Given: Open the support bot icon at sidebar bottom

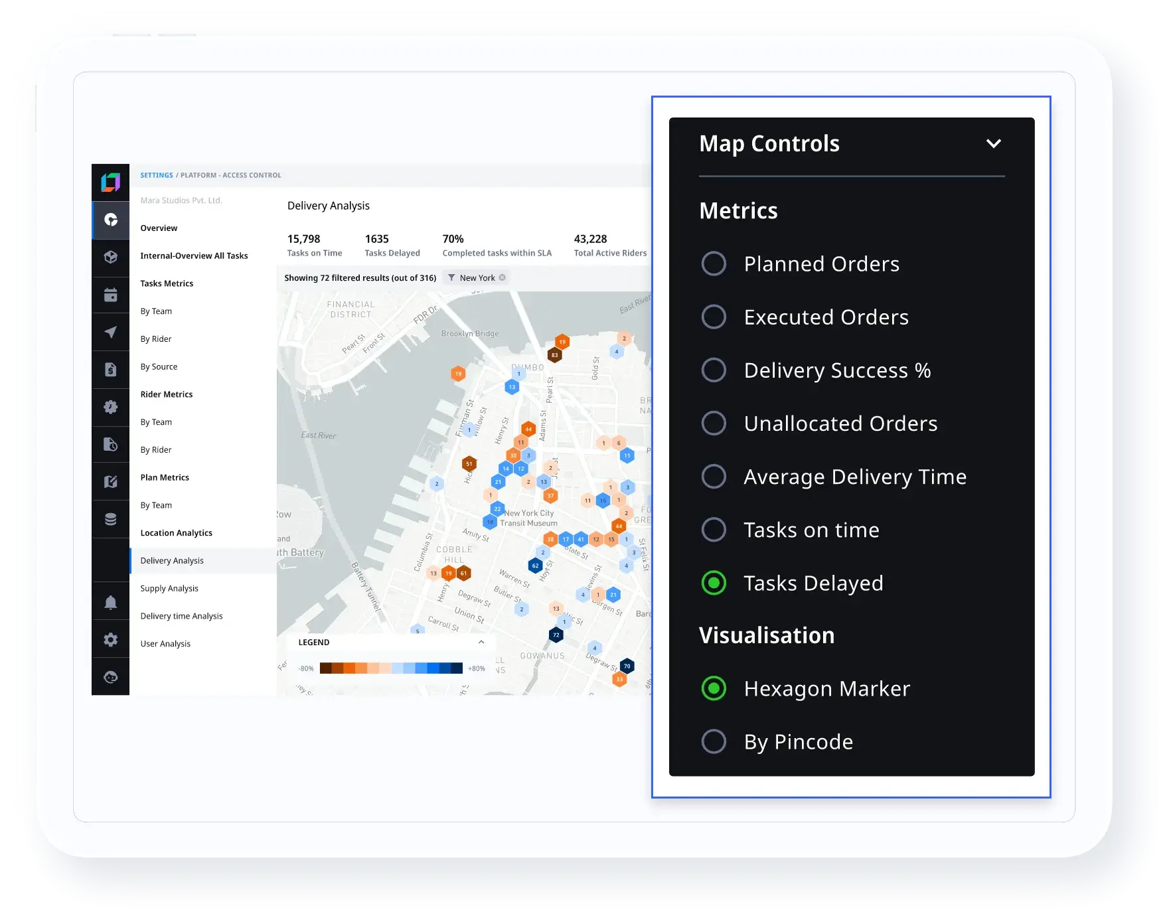Looking at the screenshot, I should (111, 677).
